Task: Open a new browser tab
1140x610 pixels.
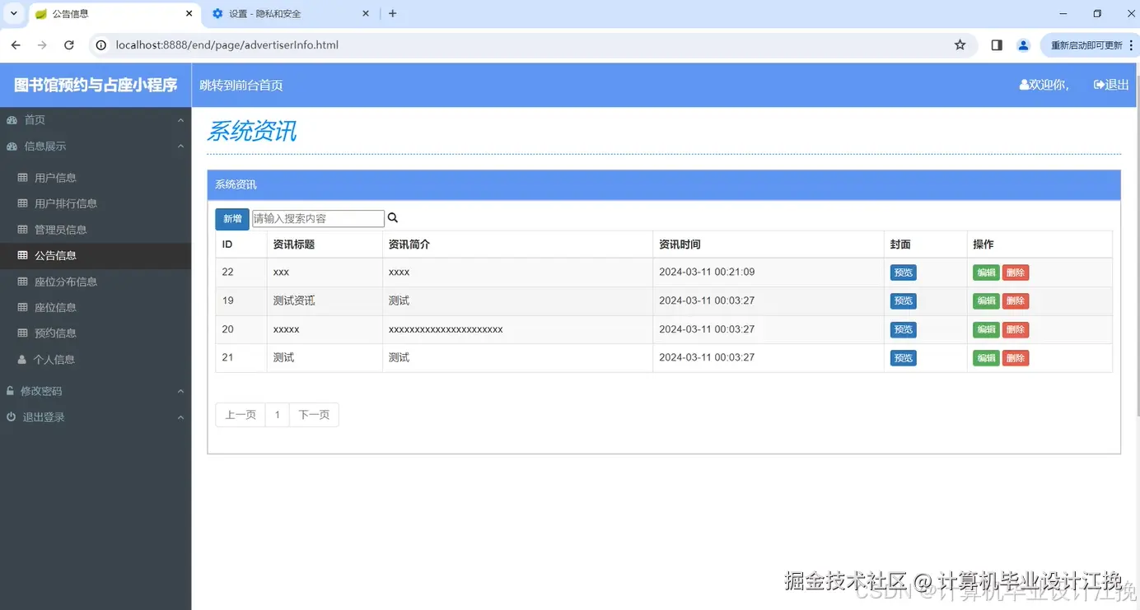Action: click(x=392, y=13)
